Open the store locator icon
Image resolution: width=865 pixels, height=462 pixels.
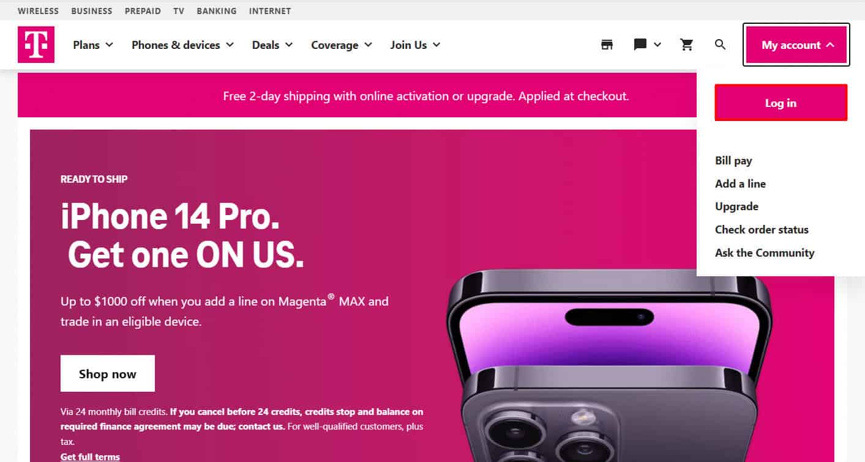click(x=607, y=45)
